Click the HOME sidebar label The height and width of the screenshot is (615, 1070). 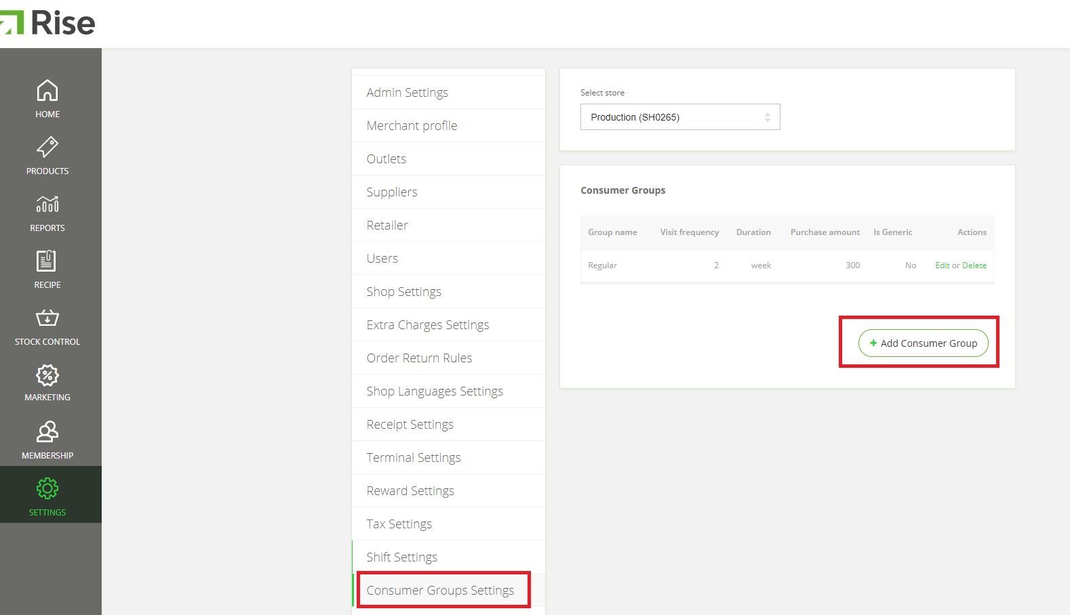(x=47, y=114)
